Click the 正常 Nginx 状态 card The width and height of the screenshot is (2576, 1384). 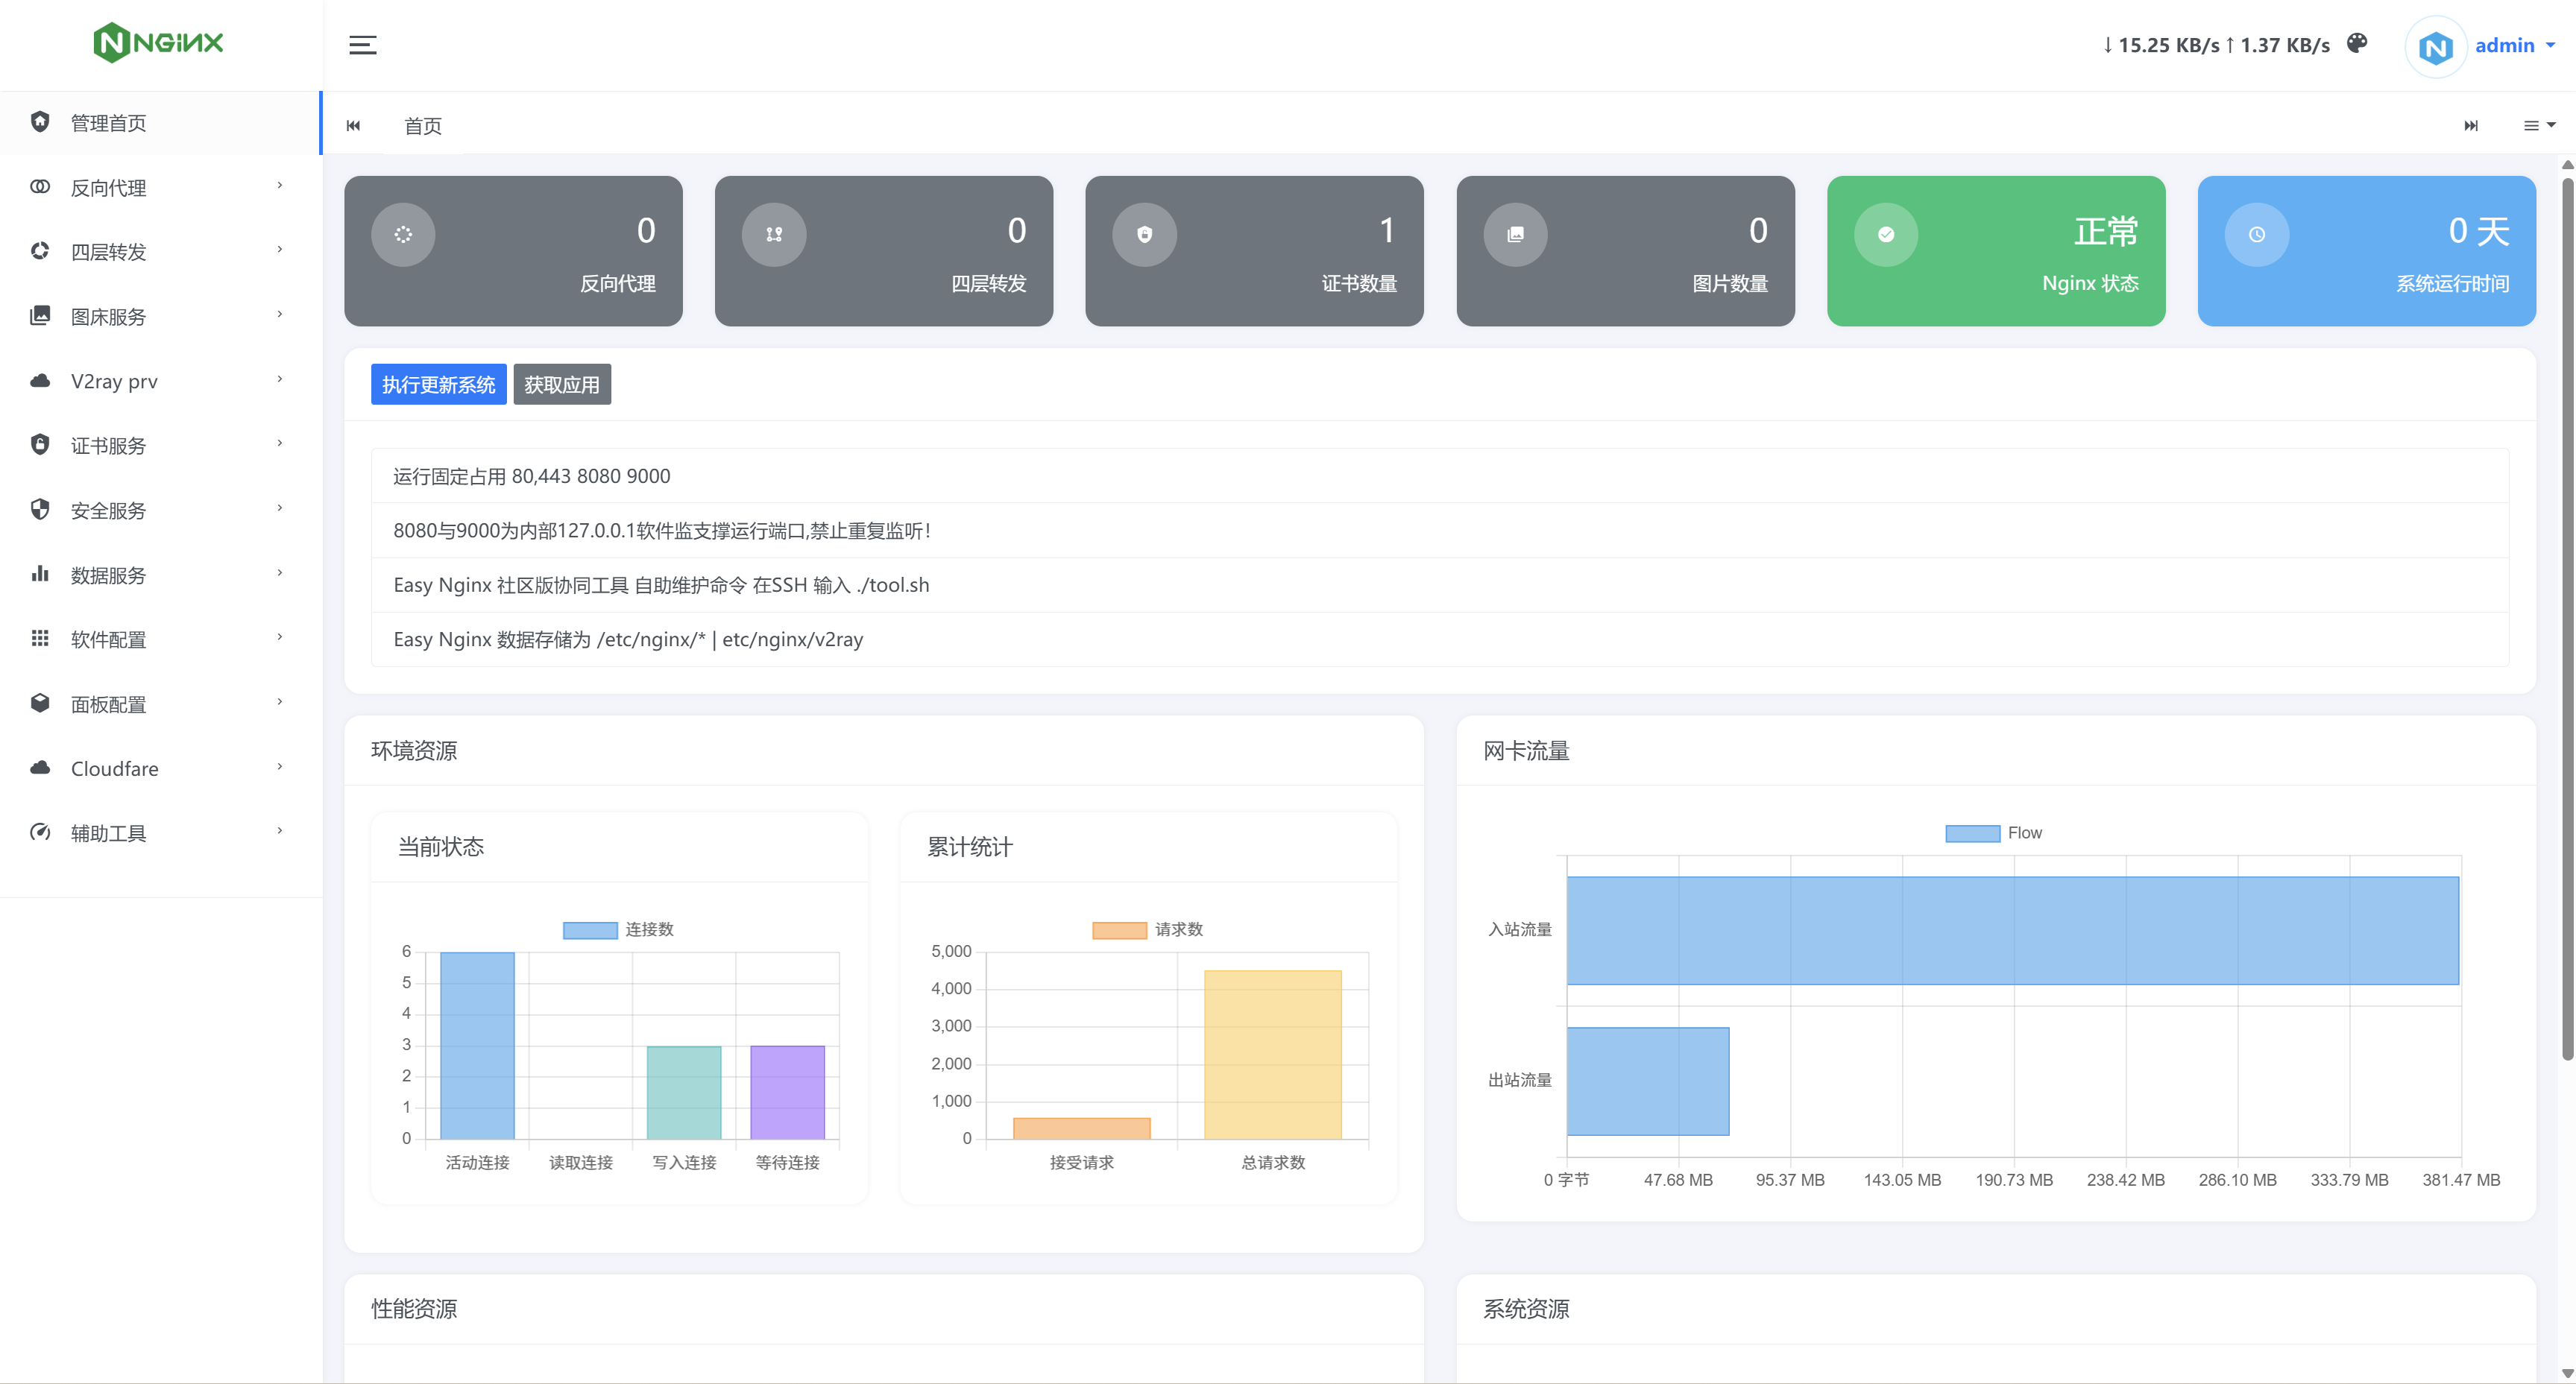point(1996,251)
